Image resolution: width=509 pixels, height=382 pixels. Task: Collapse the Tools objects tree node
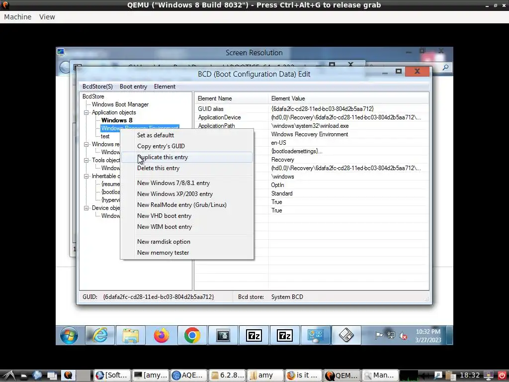pyautogui.click(x=86, y=160)
